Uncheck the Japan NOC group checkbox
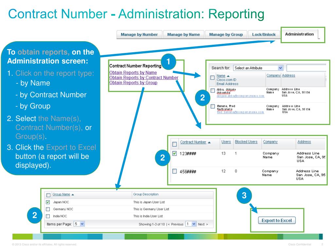 pos(48,202)
